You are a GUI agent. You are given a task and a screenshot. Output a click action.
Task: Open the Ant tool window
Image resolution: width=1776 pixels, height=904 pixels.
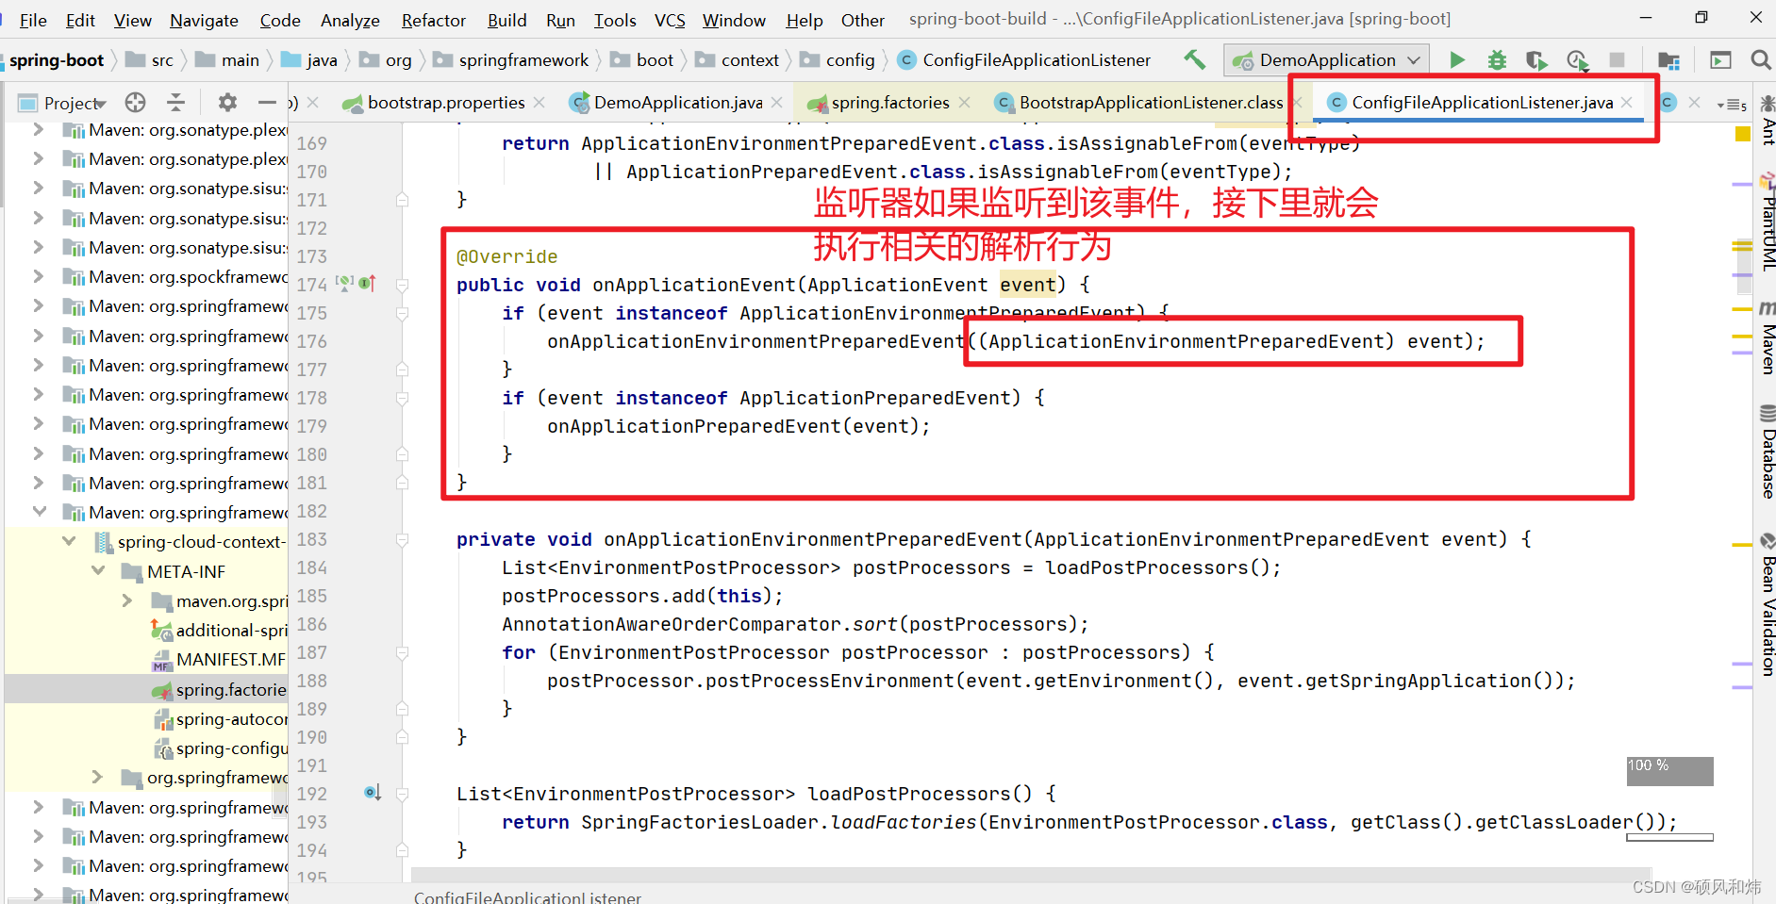(1768, 121)
